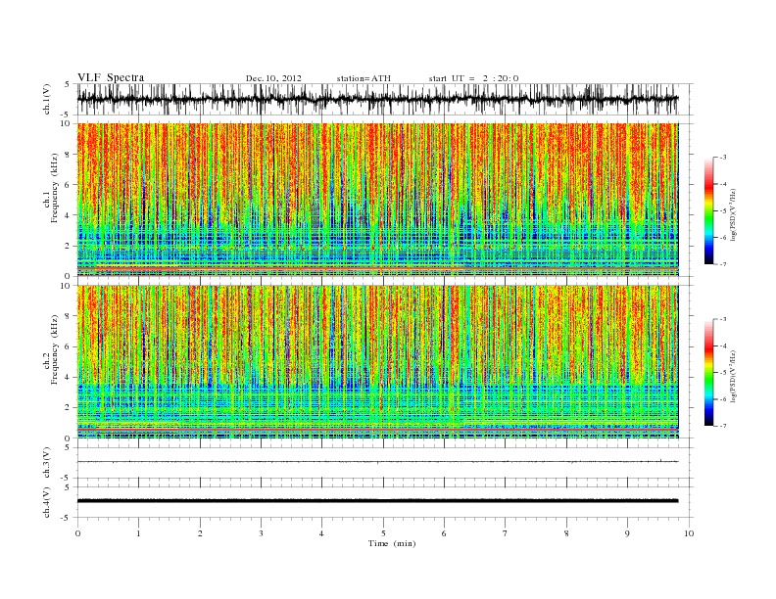Click the "Dec. 10, 2012" date label
776x599 pixels.
click(x=273, y=78)
